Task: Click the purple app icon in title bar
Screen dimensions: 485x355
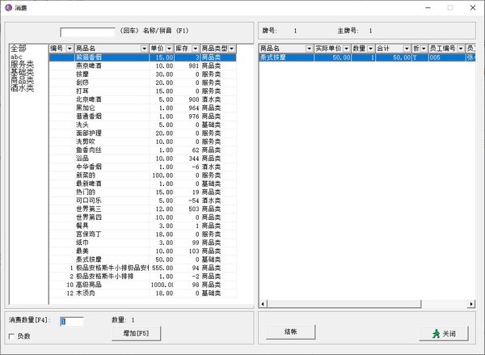Action: tap(8, 8)
